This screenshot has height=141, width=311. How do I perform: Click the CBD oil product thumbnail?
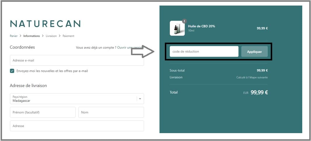(x=177, y=29)
